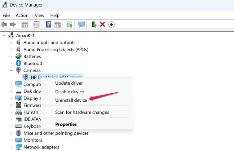
Task: Select the Monitors label
Action: click(x=33, y=140)
